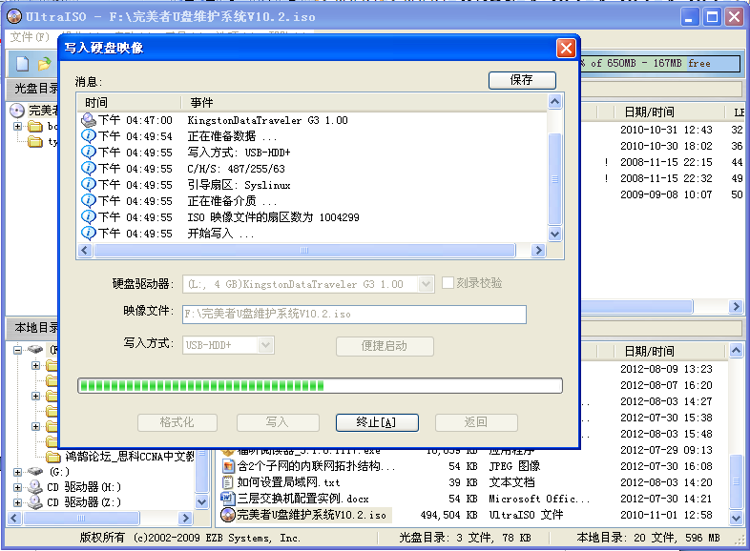Viewport: 750px width, 551px height.
Task: Click the New file toolbar icon
Action: tap(23, 64)
